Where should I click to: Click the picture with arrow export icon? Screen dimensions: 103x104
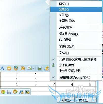(27, 92)
